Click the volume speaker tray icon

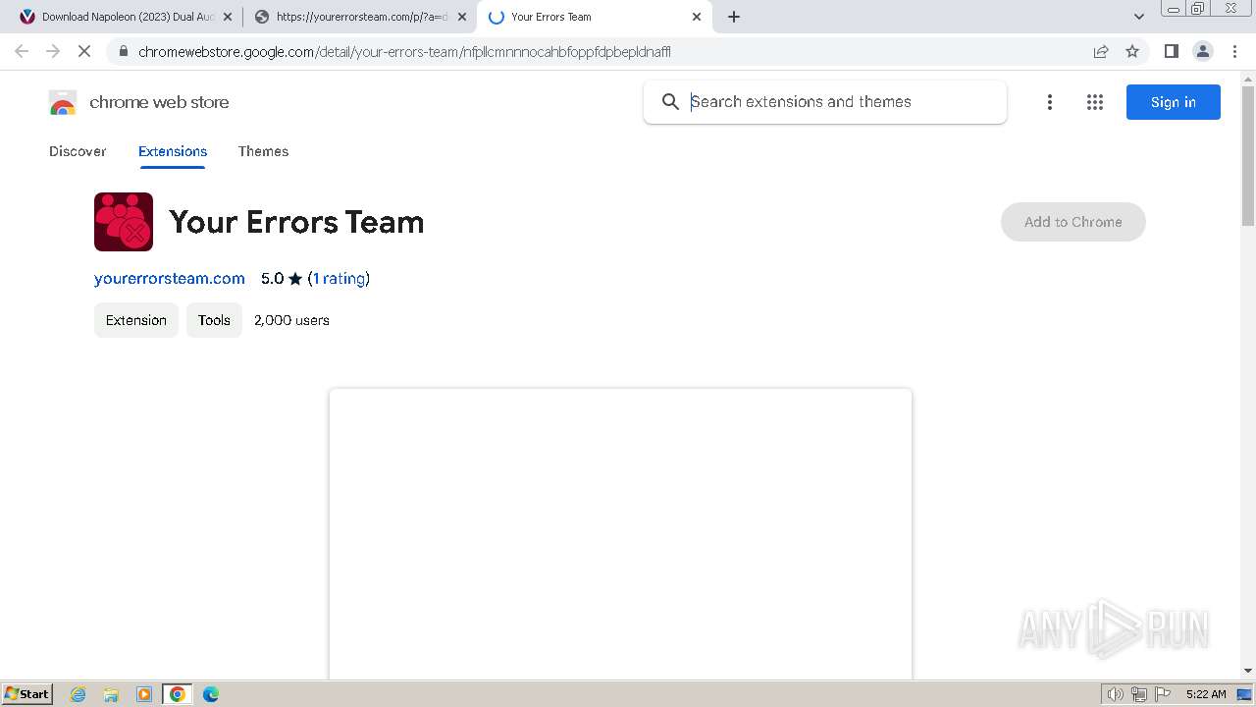[x=1115, y=694]
